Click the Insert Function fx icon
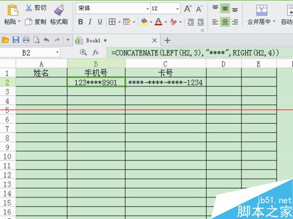The height and width of the screenshot is (219, 293). coord(96,53)
